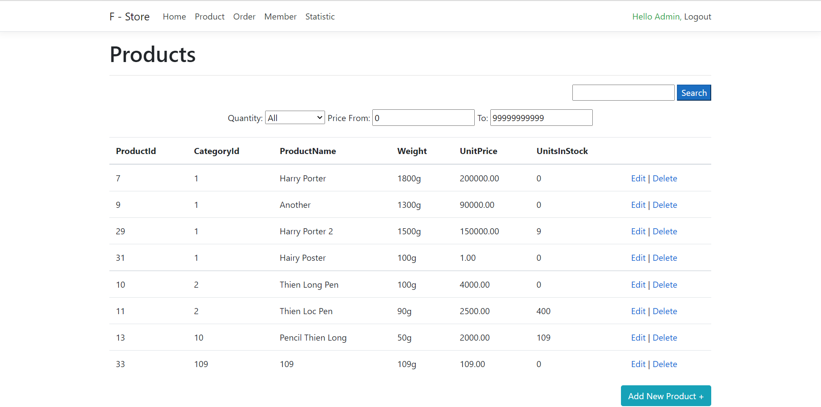The width and height of the screenshot is (821, 407).
Task: Switch to the Order page
Action: point(244,16)
